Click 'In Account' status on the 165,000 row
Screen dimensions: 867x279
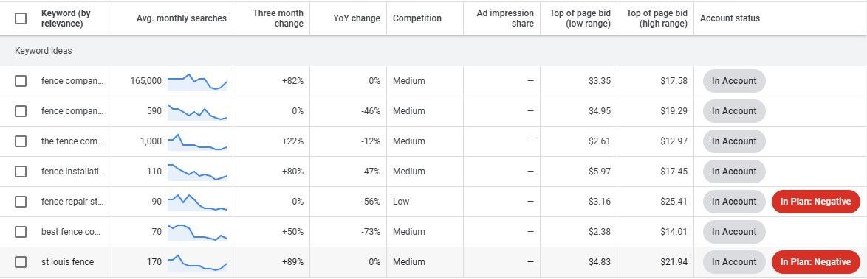pos(734,81)
